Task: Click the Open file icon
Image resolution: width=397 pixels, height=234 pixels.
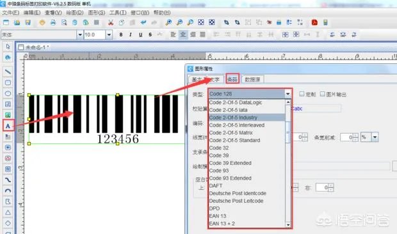Action: pos(17,22)
